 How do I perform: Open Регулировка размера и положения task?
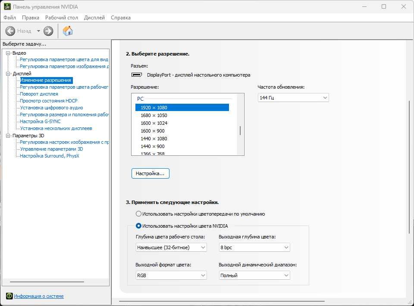click(x=64, y=114)
